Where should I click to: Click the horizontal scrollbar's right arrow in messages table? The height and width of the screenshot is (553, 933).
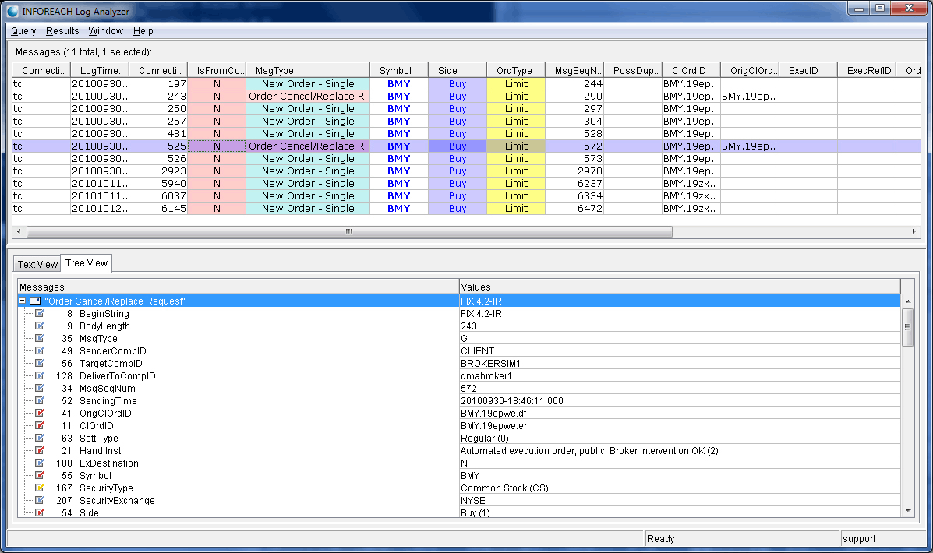[914, 232]
